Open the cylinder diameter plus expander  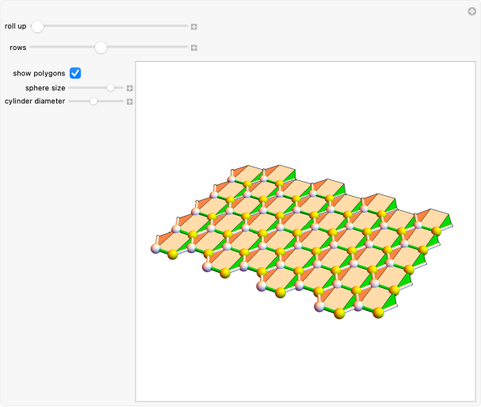point(130,102)
